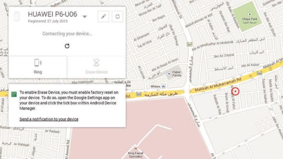Select the Hyper Panda shopping cart icon

click(169, 74)
